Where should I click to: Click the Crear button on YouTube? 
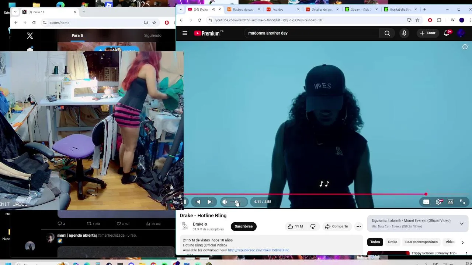[x=427, y=33]
